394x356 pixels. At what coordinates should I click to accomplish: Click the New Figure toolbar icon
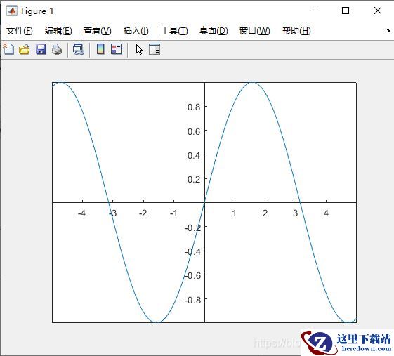click(x=8, y=49)
